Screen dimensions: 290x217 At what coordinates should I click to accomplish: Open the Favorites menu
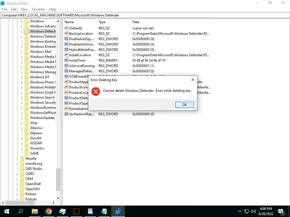(38, 9)
